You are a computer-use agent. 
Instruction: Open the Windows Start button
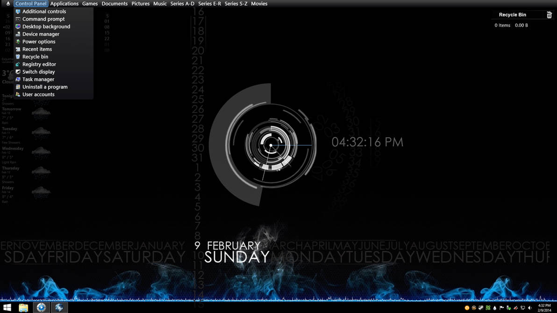(7, 307)
